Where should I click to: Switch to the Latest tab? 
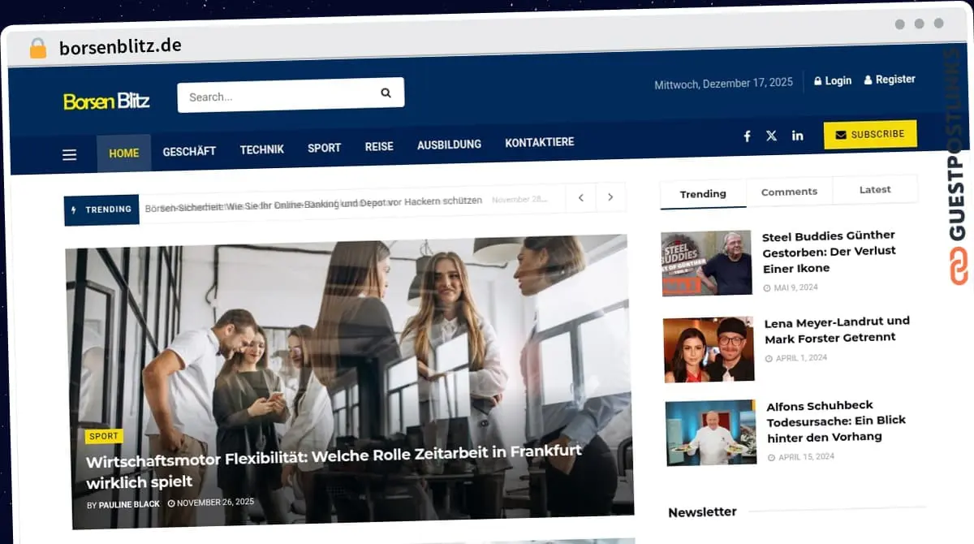click(875, 189)
